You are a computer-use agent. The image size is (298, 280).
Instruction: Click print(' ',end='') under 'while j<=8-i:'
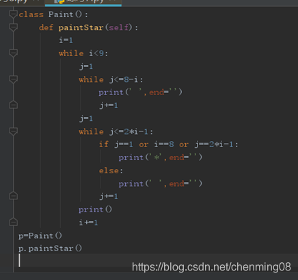pos(140,92)
